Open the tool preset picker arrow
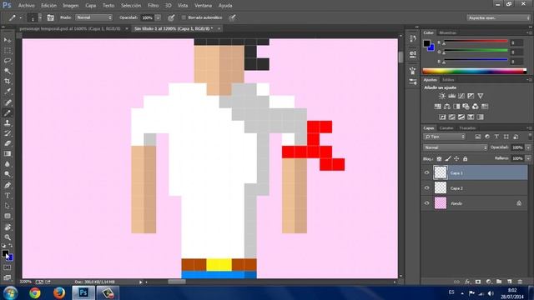534x300 pixels. click(x=20, y=17)
